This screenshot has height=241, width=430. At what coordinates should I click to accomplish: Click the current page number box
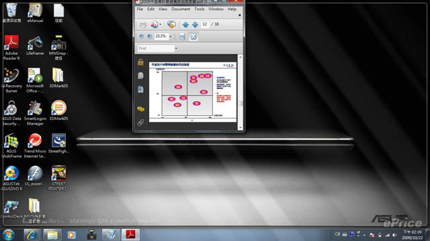205,24
